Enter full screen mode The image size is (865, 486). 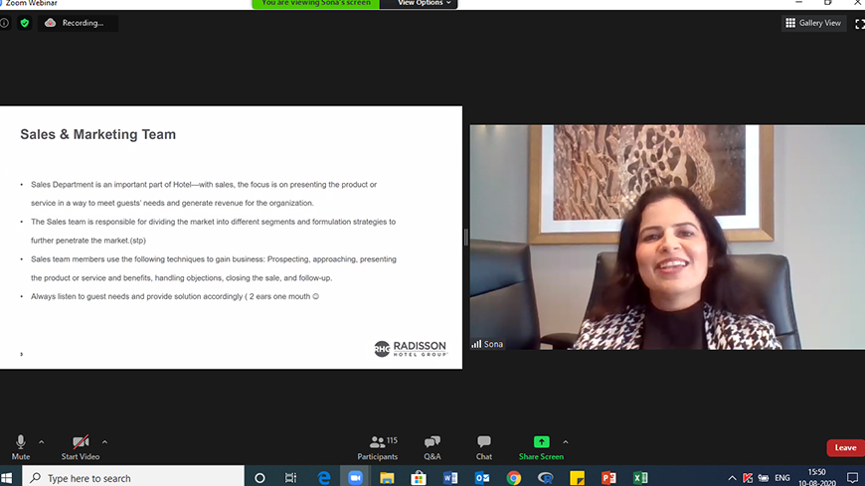[859, 23]
